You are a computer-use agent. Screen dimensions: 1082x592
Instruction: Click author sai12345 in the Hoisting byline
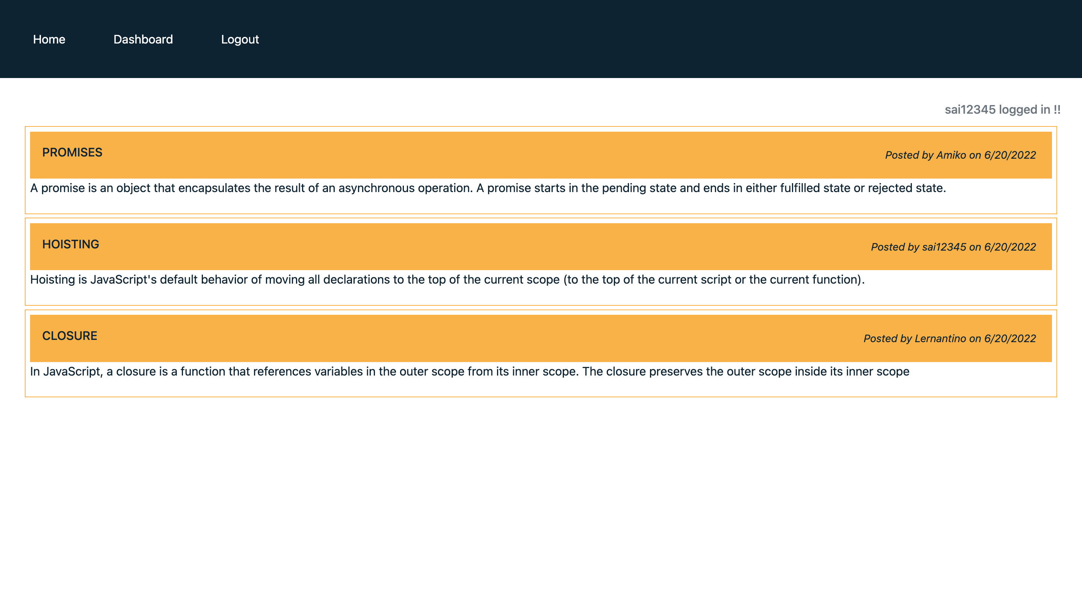(x=944, y=247)
